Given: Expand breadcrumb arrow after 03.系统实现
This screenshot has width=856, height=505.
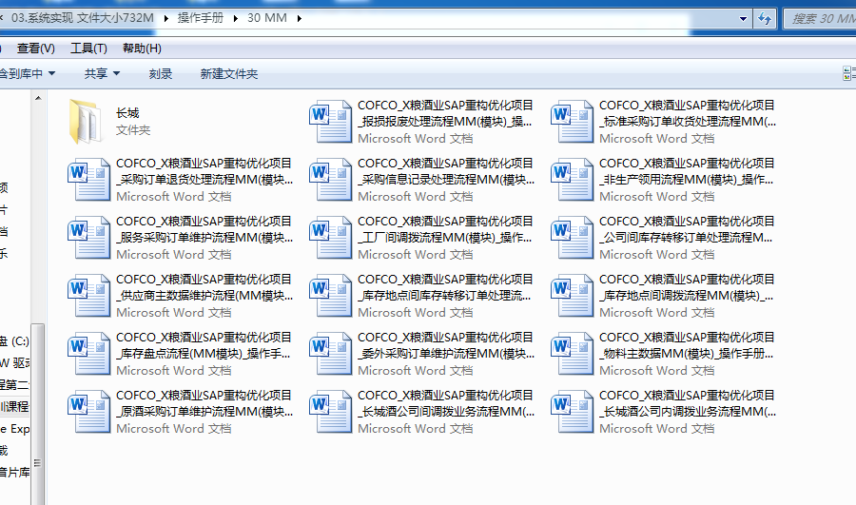Looking at the screenshot, I should coord(165,18).
